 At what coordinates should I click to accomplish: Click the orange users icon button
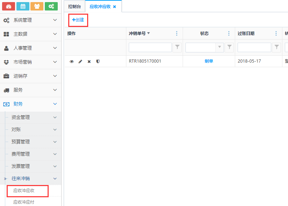pyautogui.click(x=37, y=6)
